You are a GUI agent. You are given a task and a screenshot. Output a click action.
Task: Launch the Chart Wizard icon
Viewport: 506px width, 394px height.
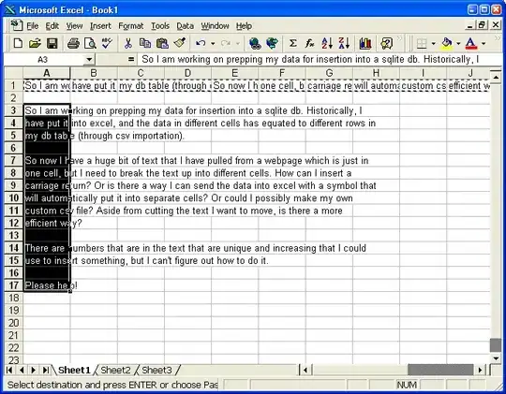click(365, 43)
